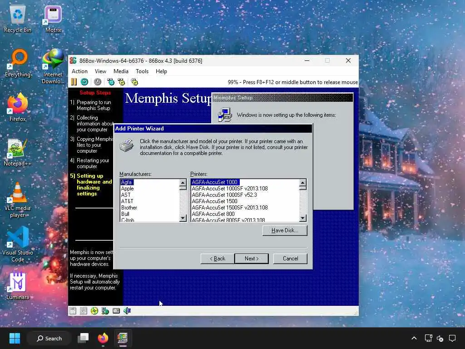Show hidden system tray icons
Image resolution: width=465 pixels, height=349 pixels.
(414, 338)
